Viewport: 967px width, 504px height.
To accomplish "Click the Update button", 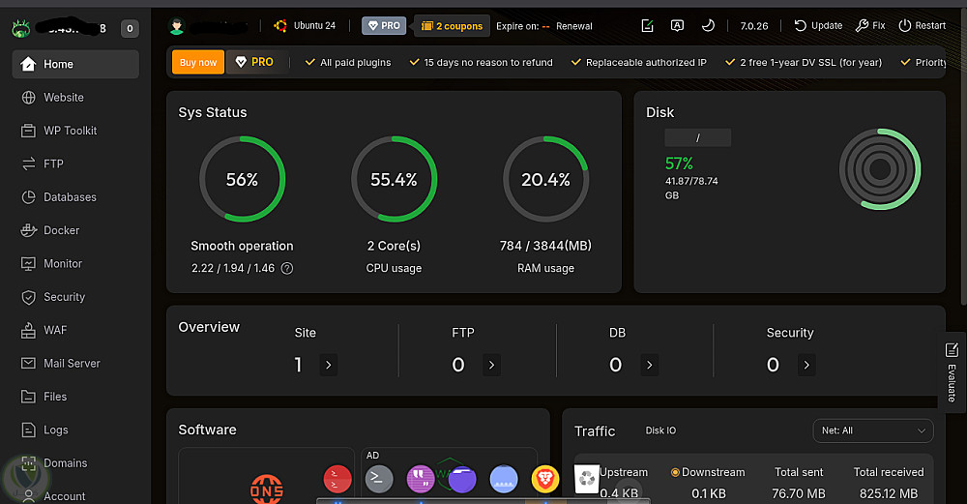I will pyautogui.click(x=818, y=26).
